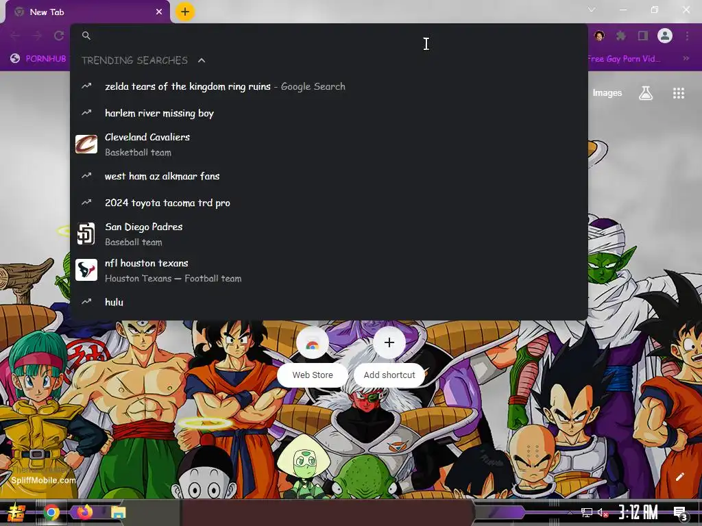702x526 pixels.
Task: Customize Chrome with the pencil icon
Action: coord(679,477)
